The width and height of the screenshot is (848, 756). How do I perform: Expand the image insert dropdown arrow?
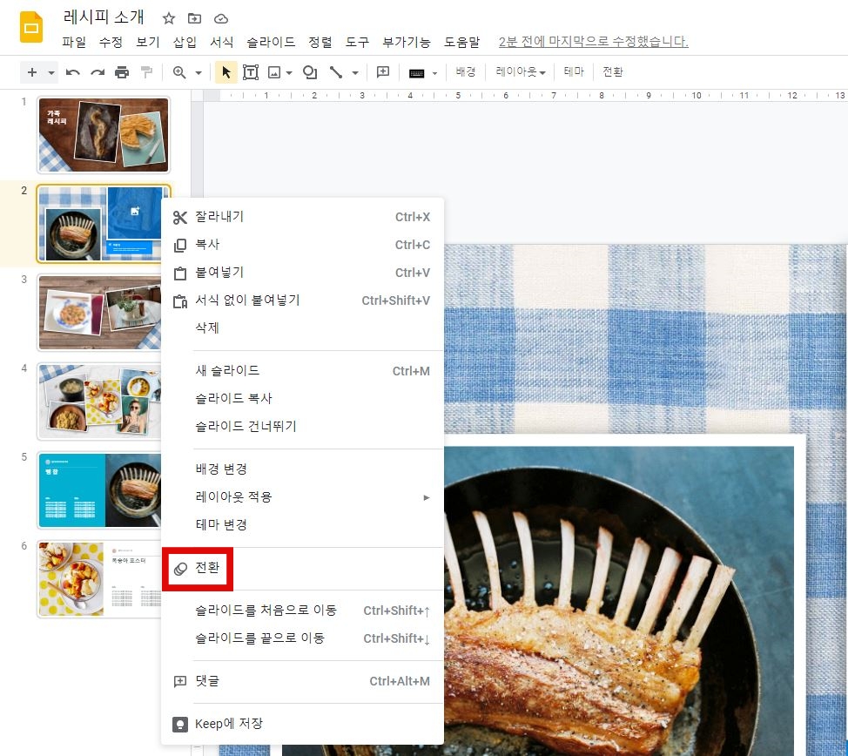[289, 72]
